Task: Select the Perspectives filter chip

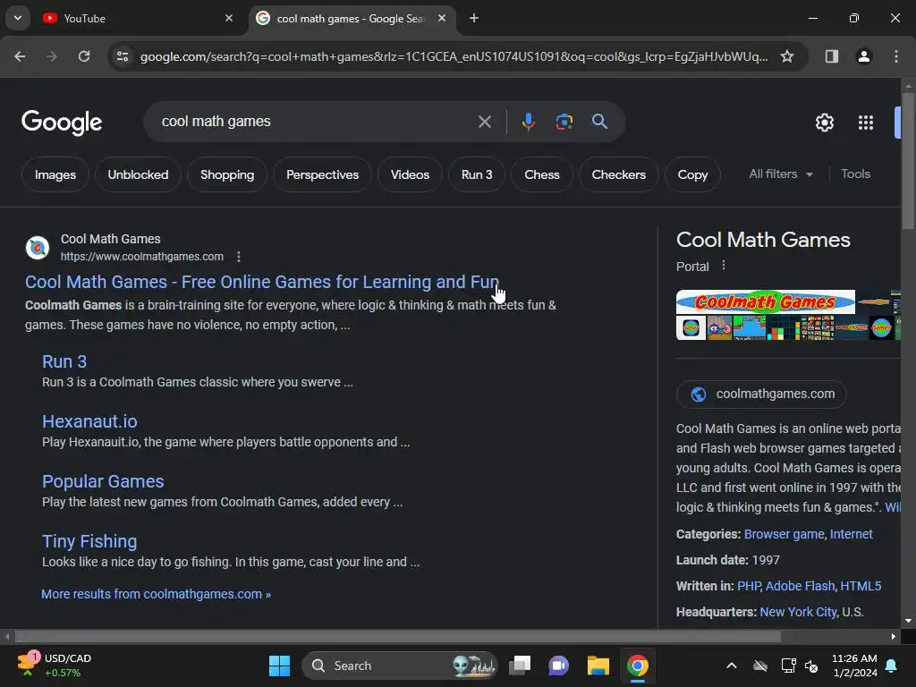Action: 322,174
